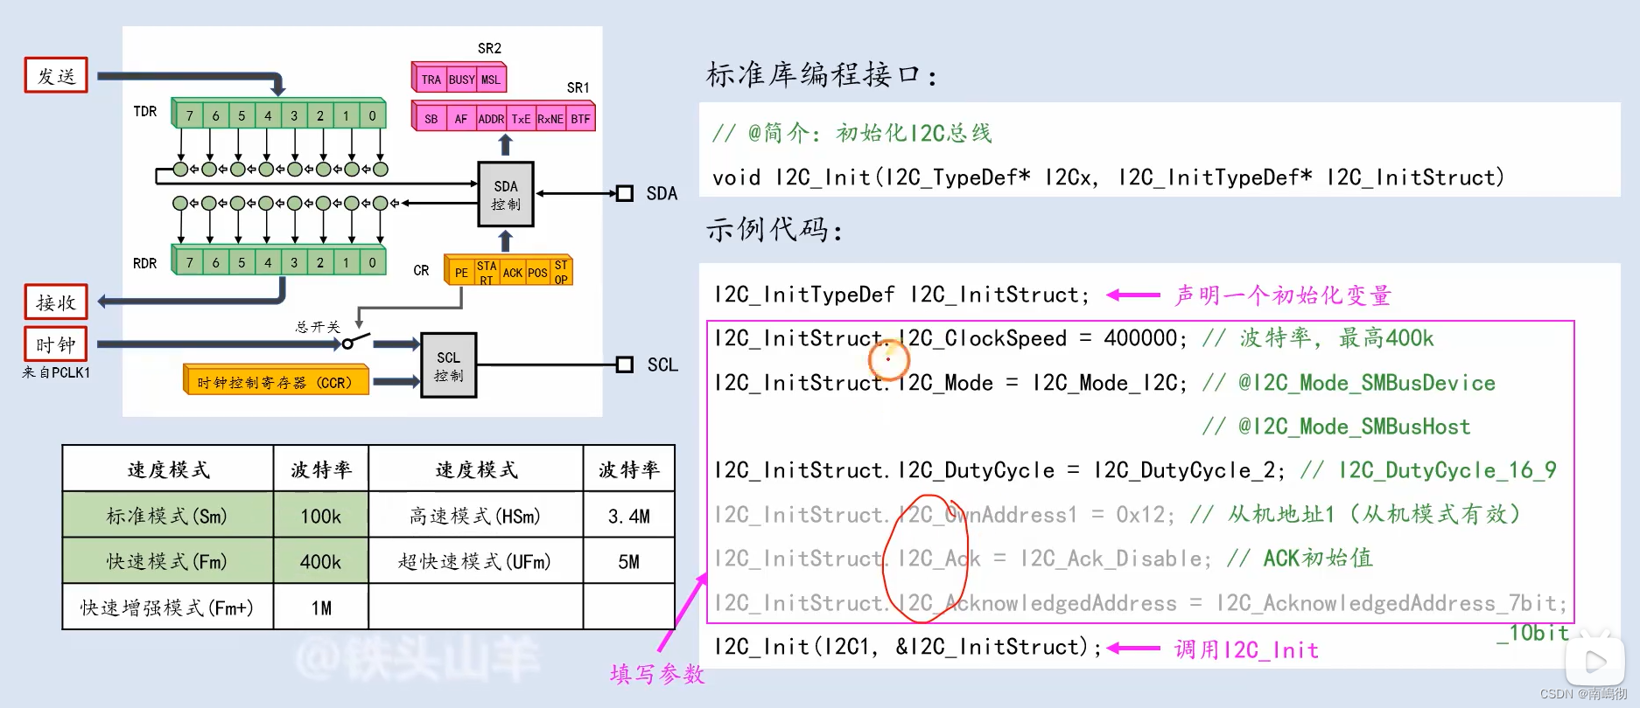1640x708 pixels.
Task: Click the SCL 控制 block
Action: click(x=448, y=365)
